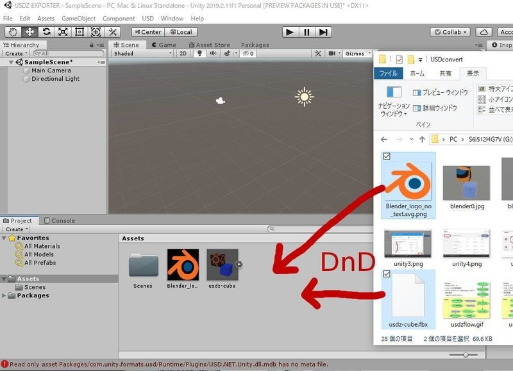The width and height of the screenshot is (513, 371).
Task: Select the Rotate tool
Action: pos(46,32)
